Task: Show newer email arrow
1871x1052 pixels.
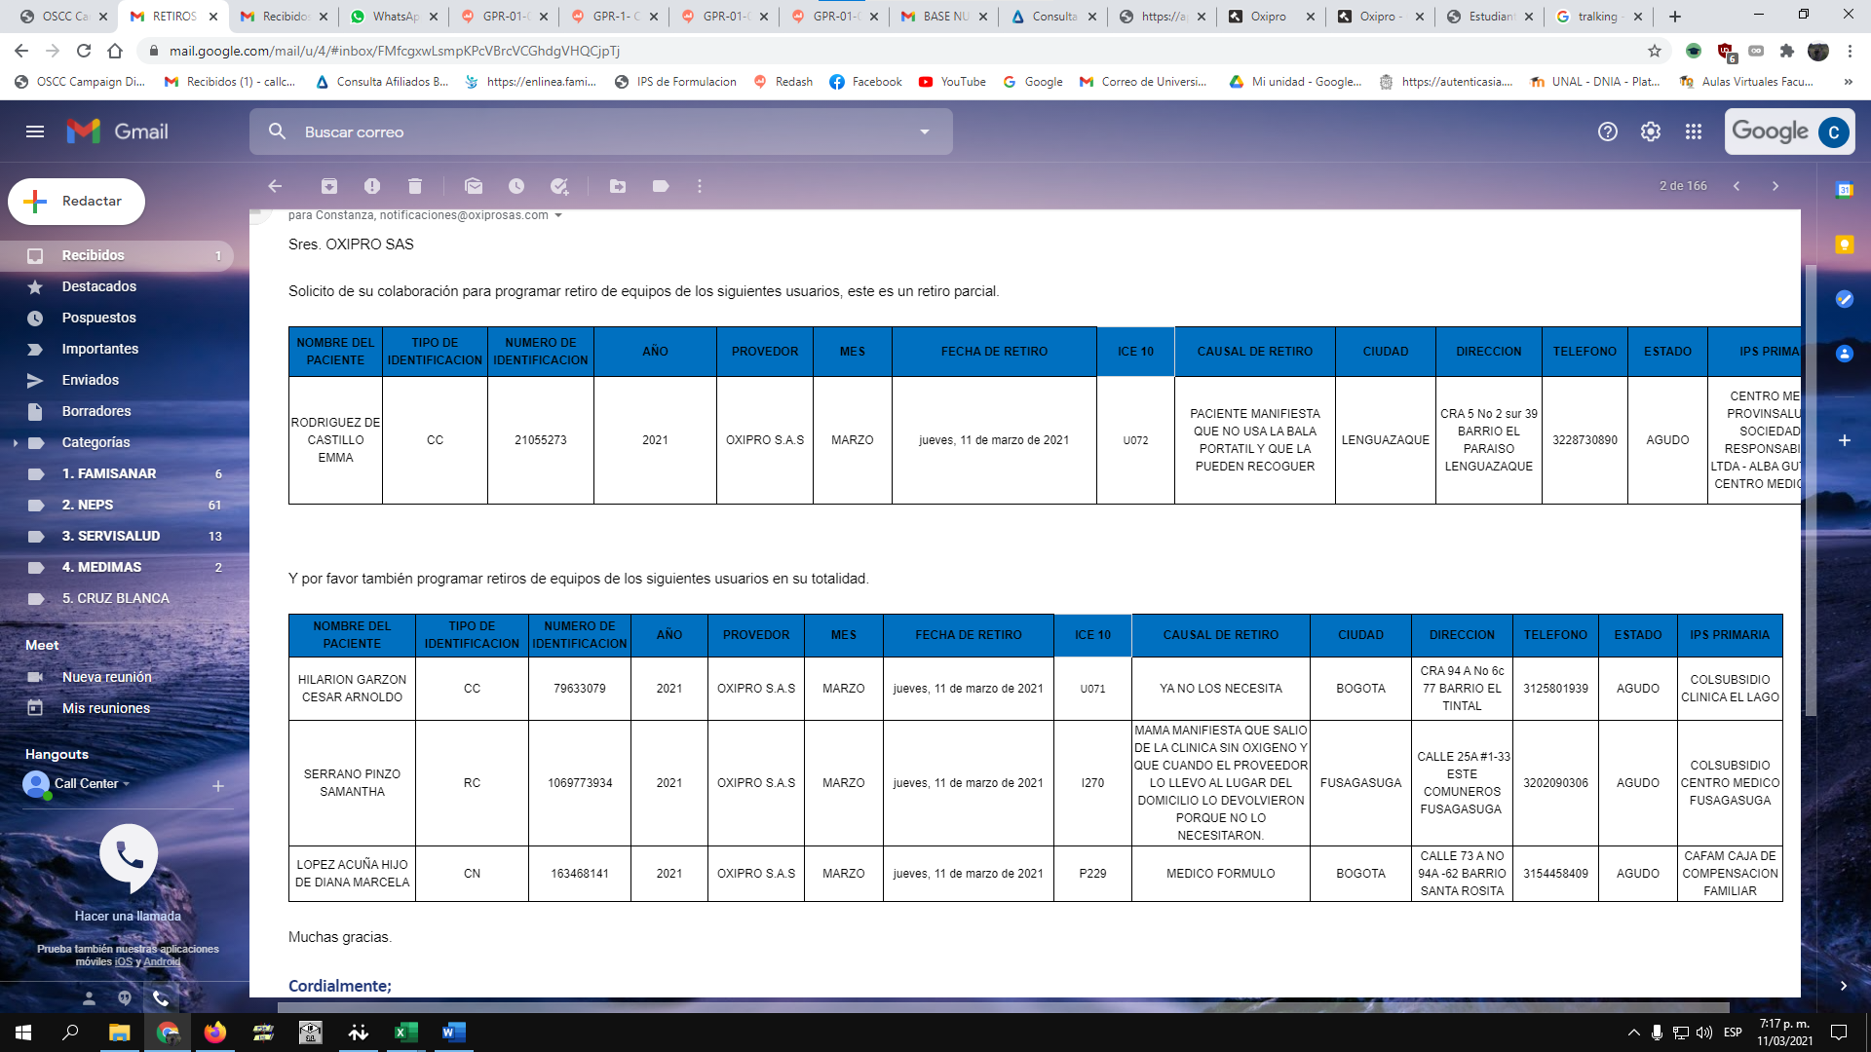Action: [1737, 186]
